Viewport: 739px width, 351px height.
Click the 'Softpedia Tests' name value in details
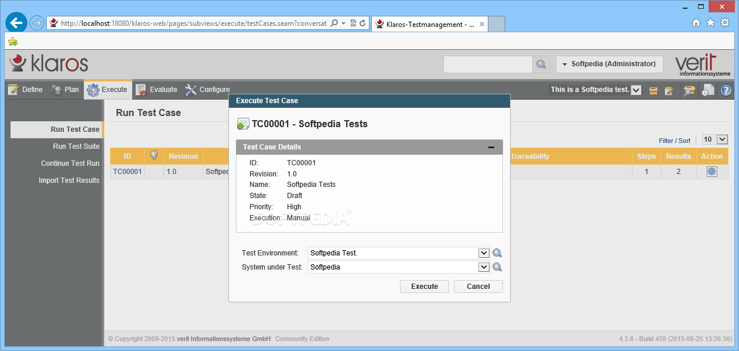[312, 185]
